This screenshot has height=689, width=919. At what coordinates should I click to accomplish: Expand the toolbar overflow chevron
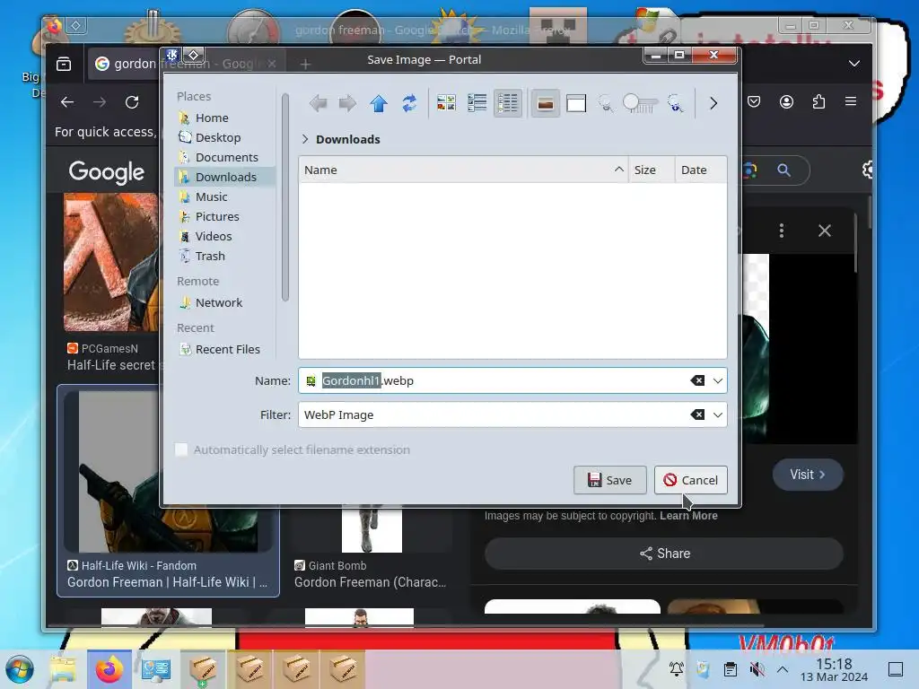[x=713, y=104]
